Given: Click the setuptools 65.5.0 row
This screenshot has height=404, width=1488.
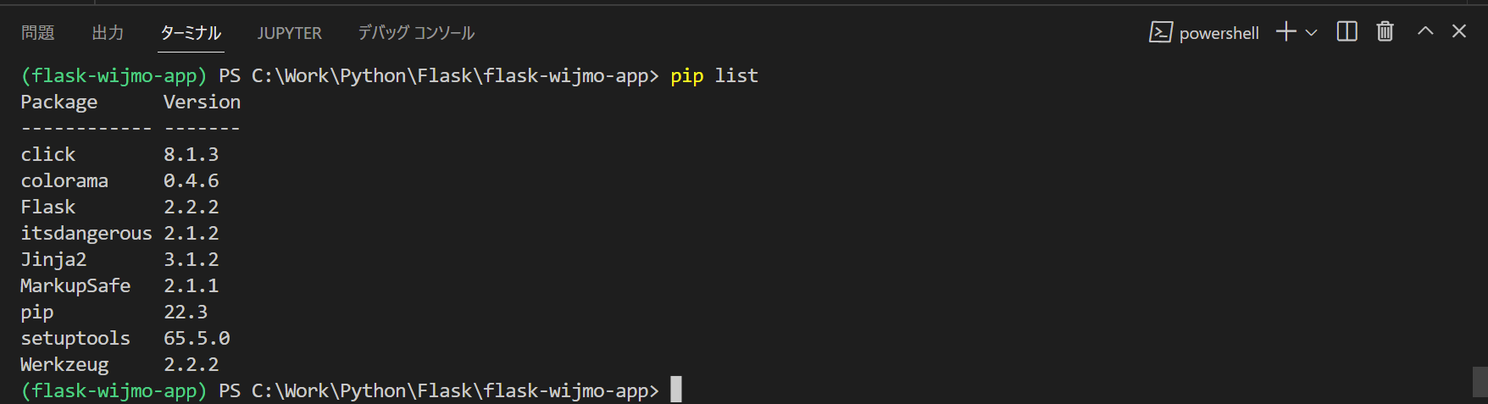Looking at the screenshot, I should [x=125, y=338].
